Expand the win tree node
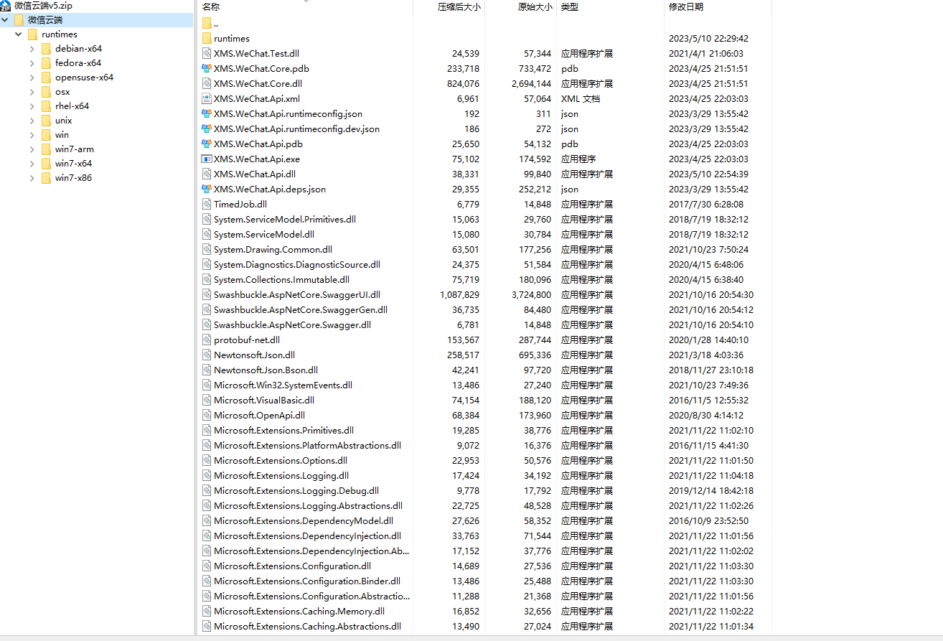943x641 pixels. (x=32, y=135)
